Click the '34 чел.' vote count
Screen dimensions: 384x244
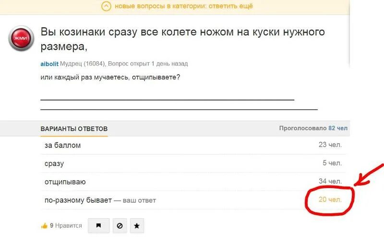click(x=330, y=181)
